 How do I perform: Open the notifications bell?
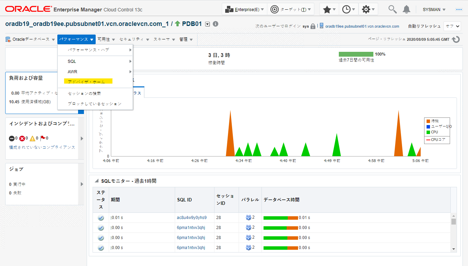[406, 9]
